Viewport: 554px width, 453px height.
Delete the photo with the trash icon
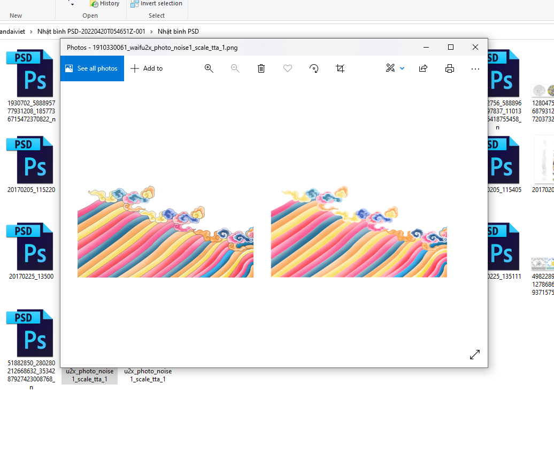click(x=261, y=68)
